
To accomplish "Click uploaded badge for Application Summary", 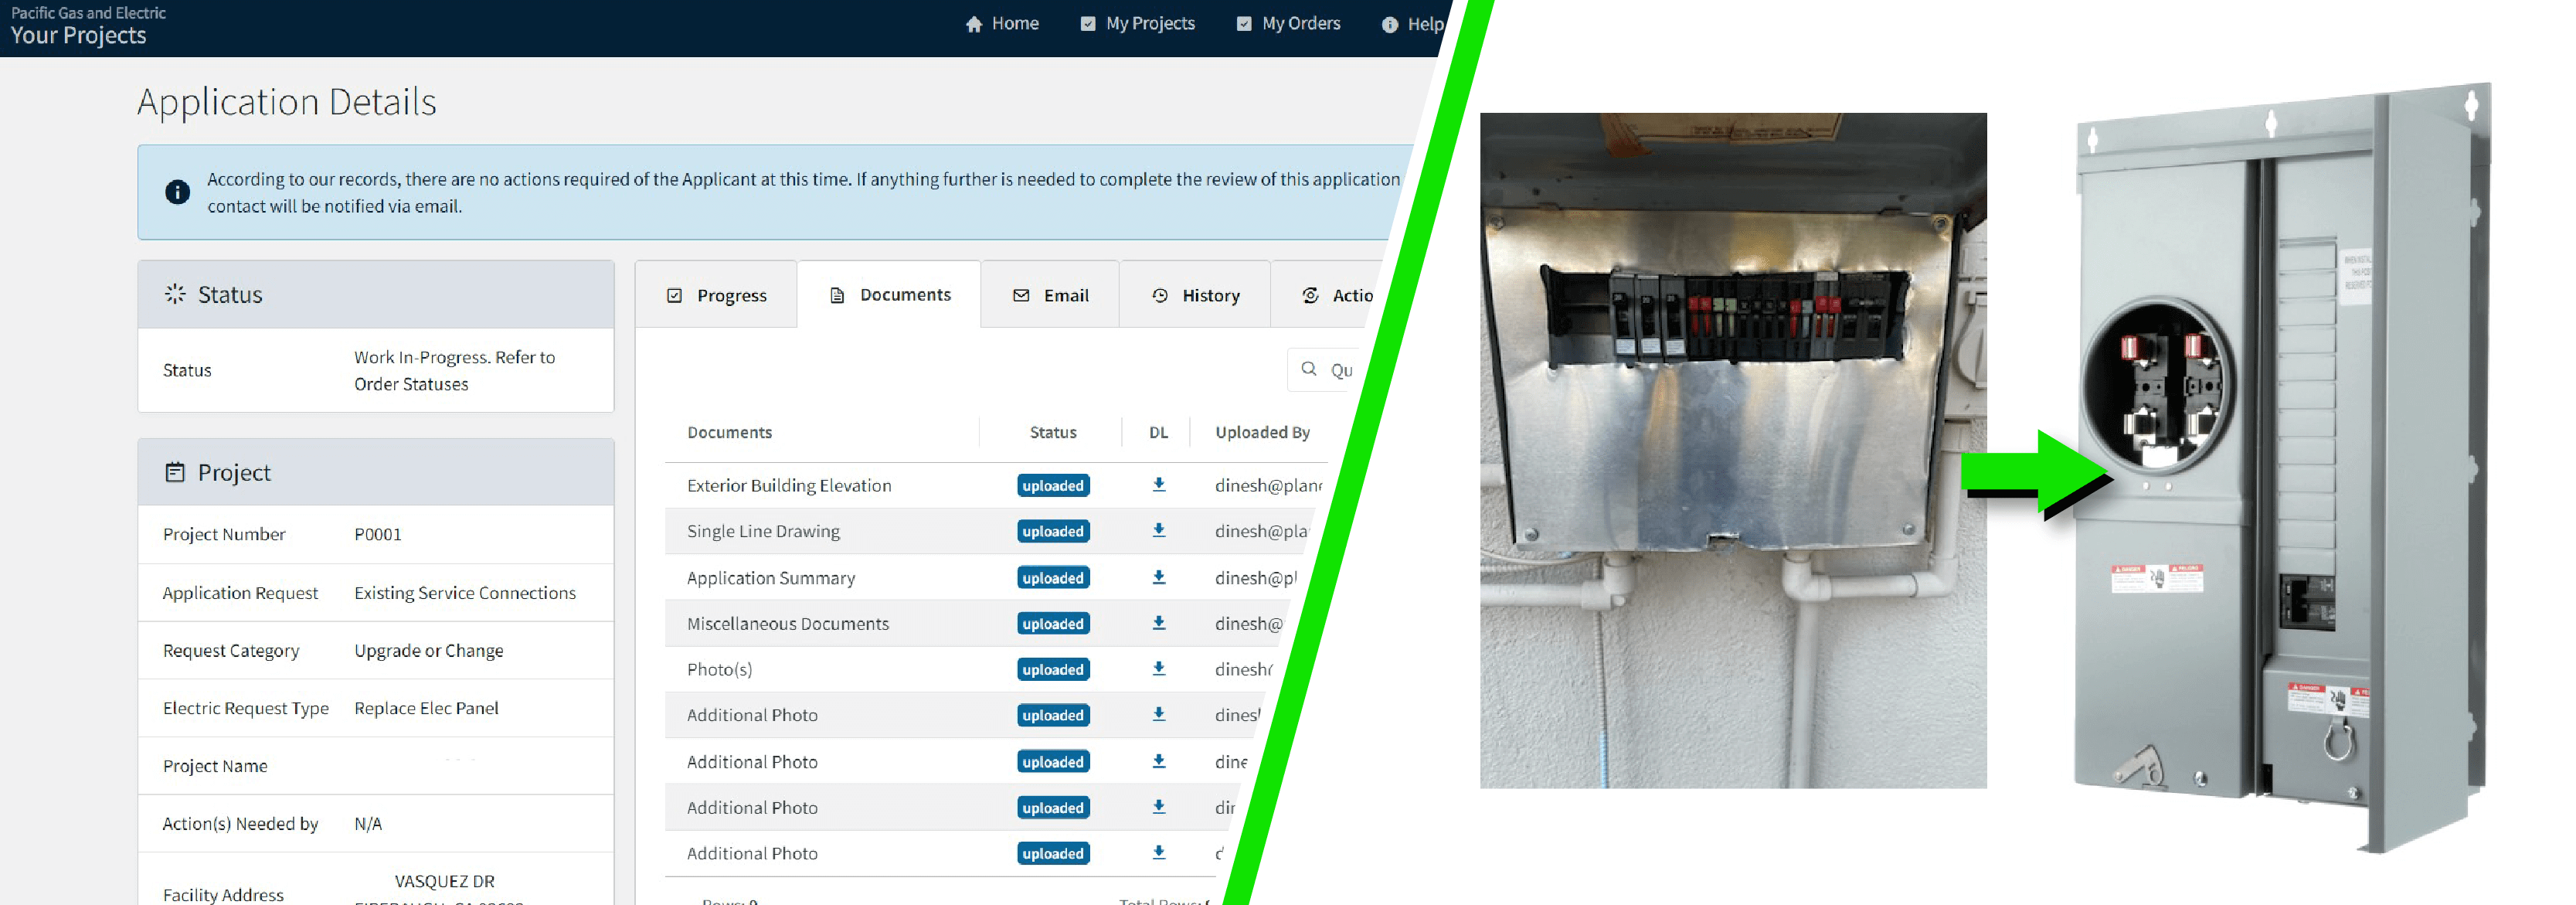I will click(x=1053, y=577).
